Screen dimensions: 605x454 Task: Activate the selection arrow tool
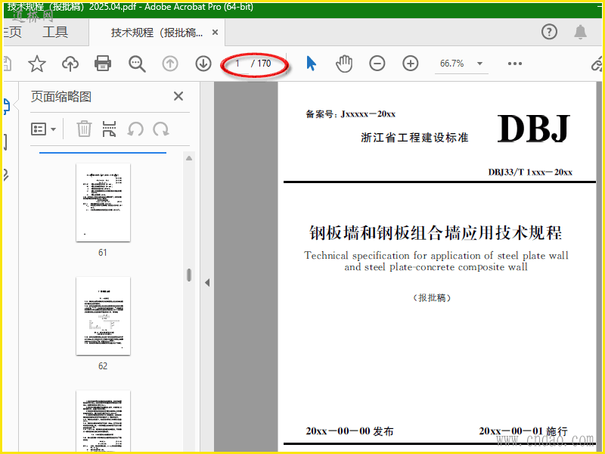pos(311,64)
